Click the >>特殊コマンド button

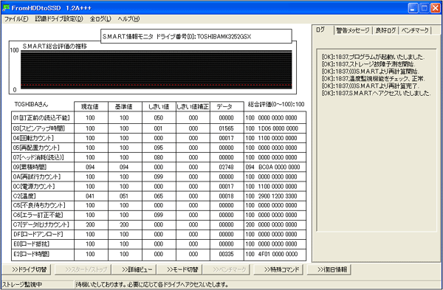point(278,269)
